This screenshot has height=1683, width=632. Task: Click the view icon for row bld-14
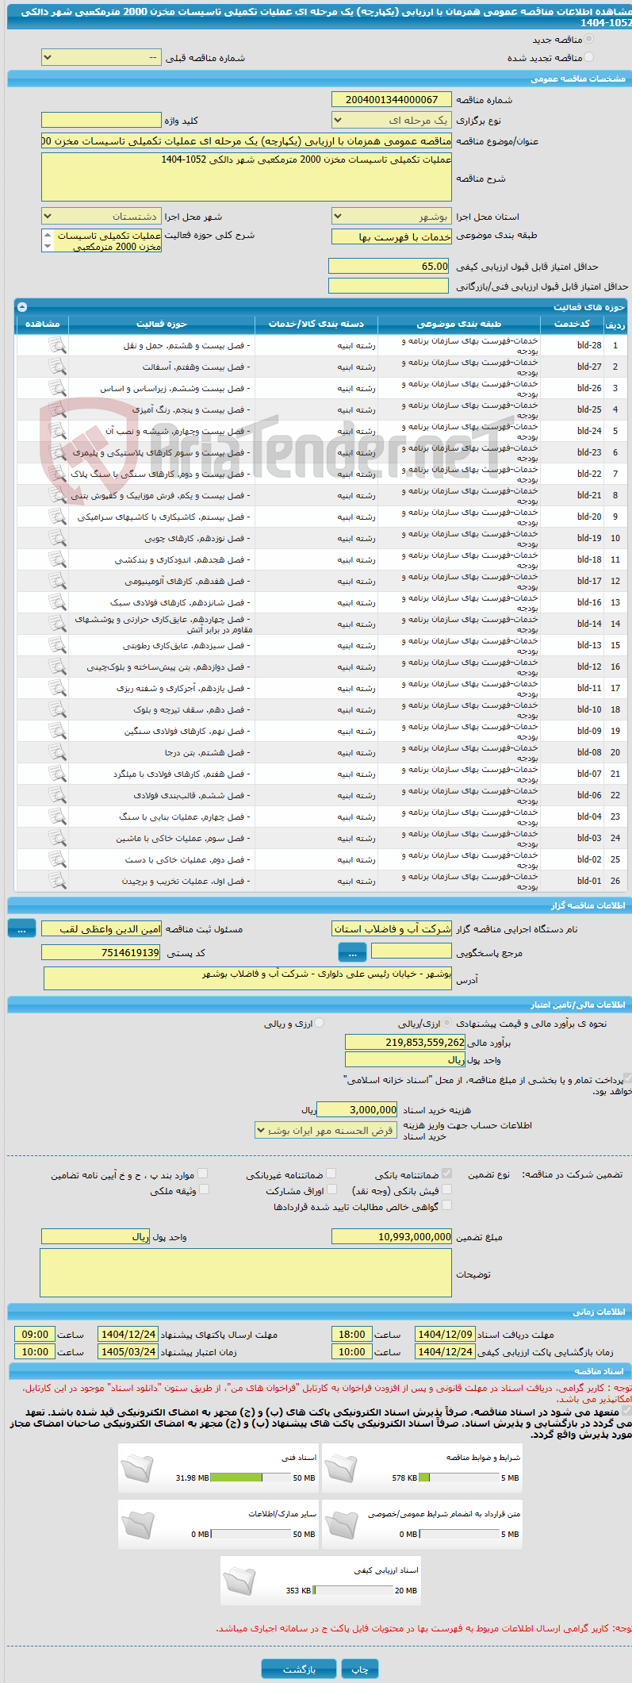tap(57, 624)
